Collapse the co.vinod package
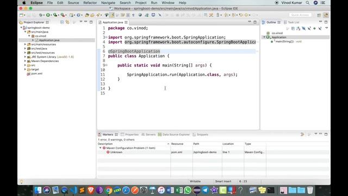 pyautogui.click(x=29, y=36)
